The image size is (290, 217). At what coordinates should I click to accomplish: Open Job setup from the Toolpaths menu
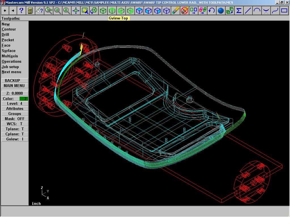click(10, 67)
